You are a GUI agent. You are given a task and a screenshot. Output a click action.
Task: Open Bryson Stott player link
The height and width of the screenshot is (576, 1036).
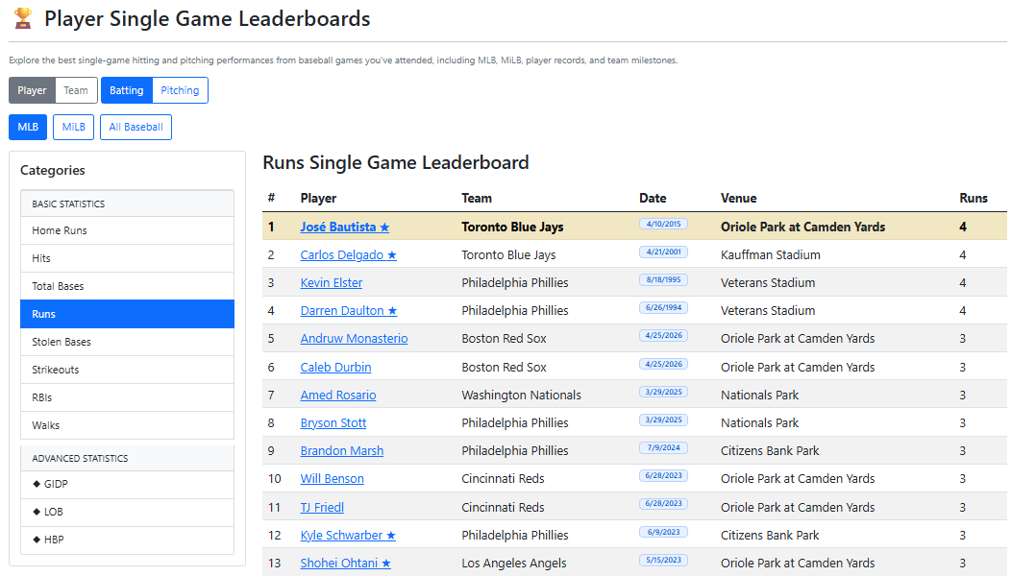(x=333, y=423)
